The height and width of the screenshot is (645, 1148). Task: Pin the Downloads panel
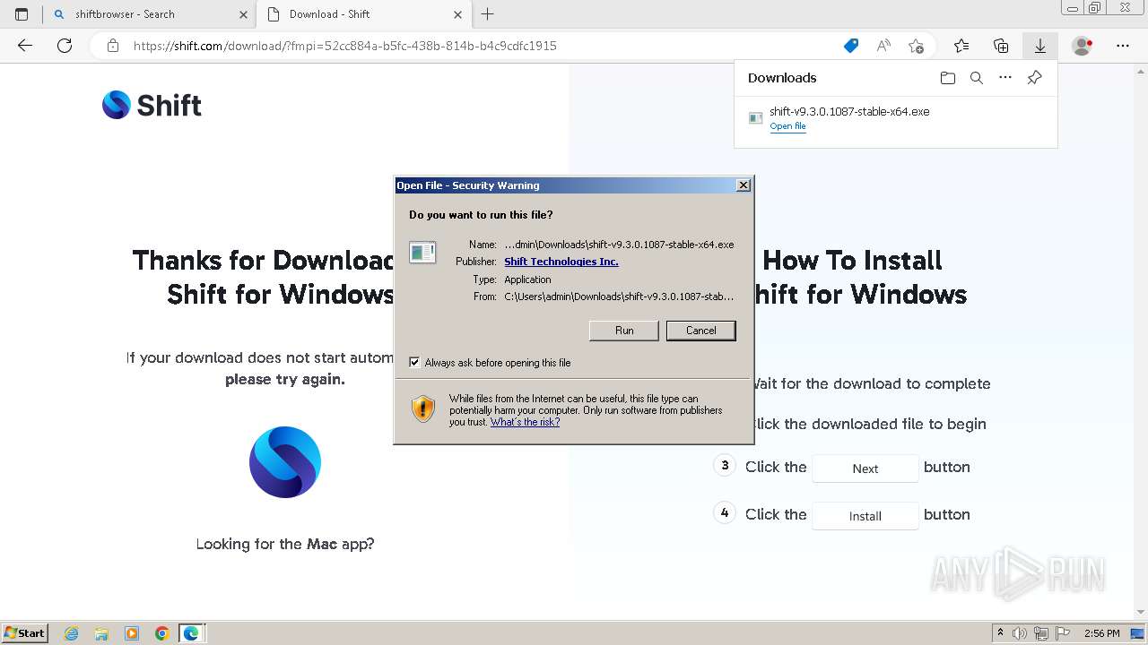click(x=1034, y=78)
